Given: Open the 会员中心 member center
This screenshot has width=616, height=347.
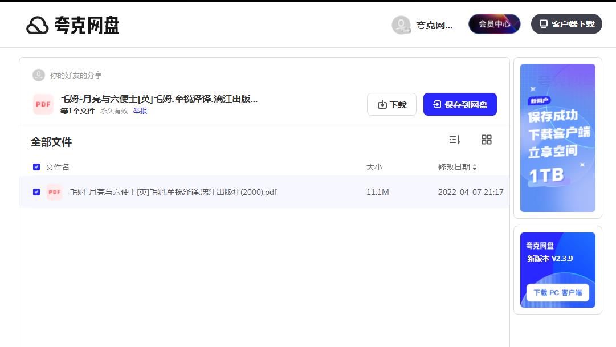Looking at the screenshot, I should (x=494, y=24).
